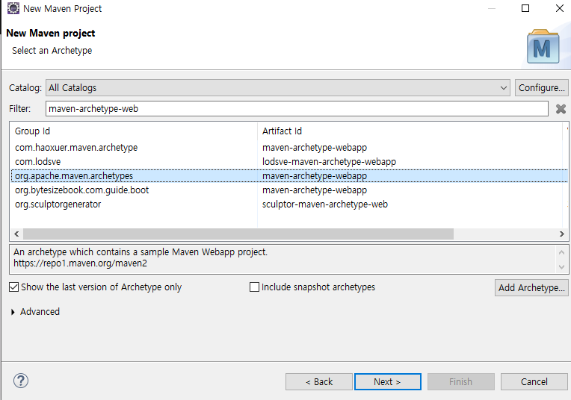The height and width of the screenshot is (400, 571).
Task: Click description box scroll up arrow
Action: 561,252
